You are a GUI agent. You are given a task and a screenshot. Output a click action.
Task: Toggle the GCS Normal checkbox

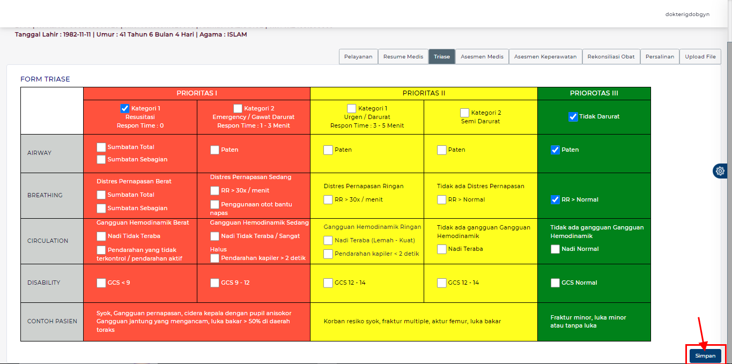click(x=555, y=283)
